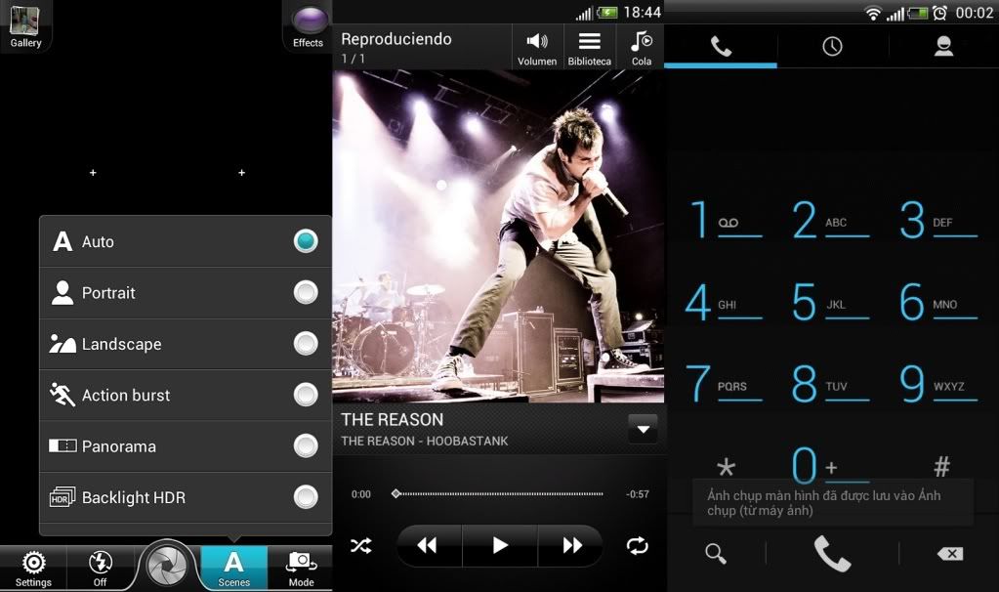Dial digit 5 JKL key
Viewport: 999px width, 592px height.
click(x=831, y=302)
